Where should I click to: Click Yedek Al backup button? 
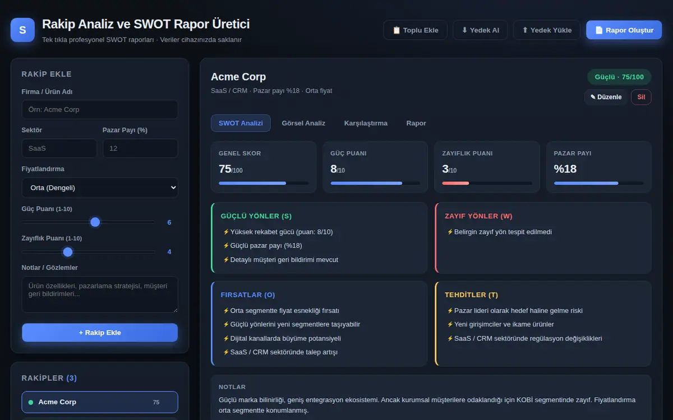point(480,30)
